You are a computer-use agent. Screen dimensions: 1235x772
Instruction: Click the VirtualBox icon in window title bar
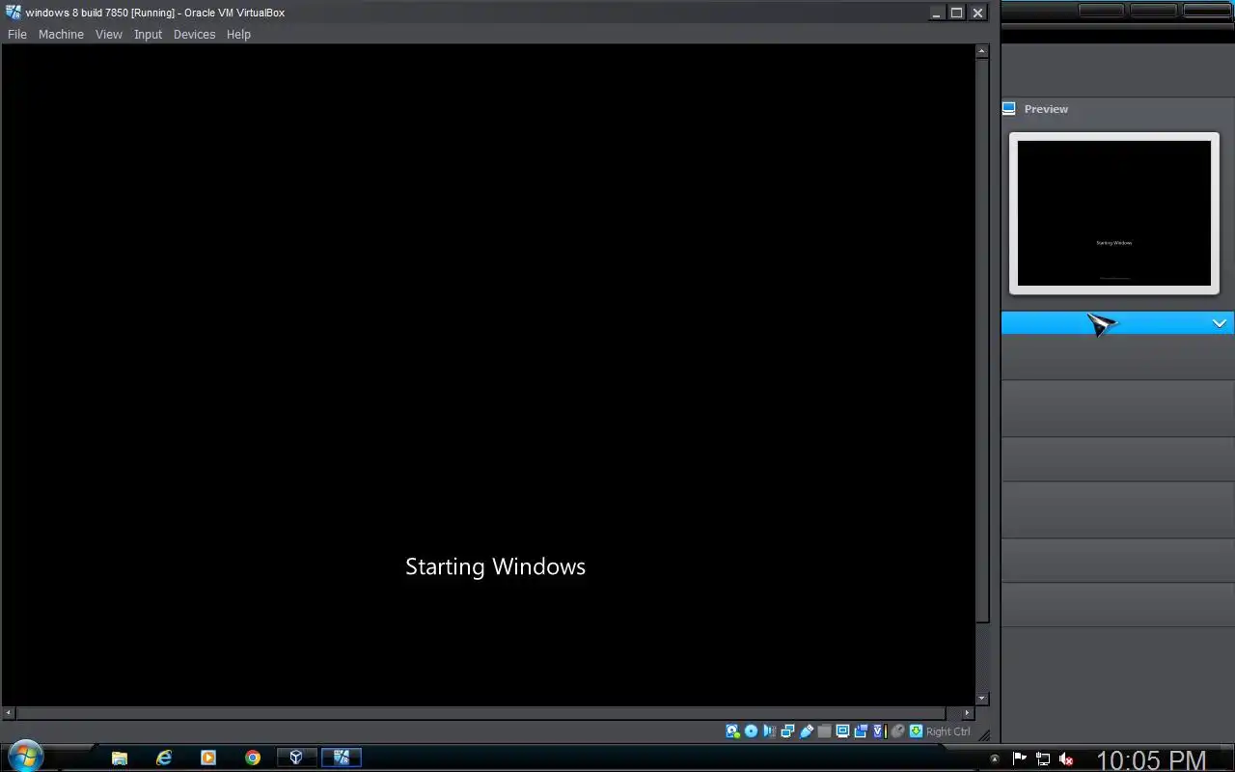coord(14,13)
